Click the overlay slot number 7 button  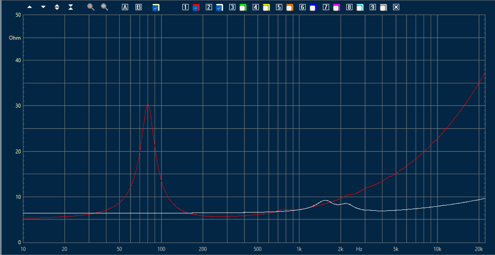[326, 7]
